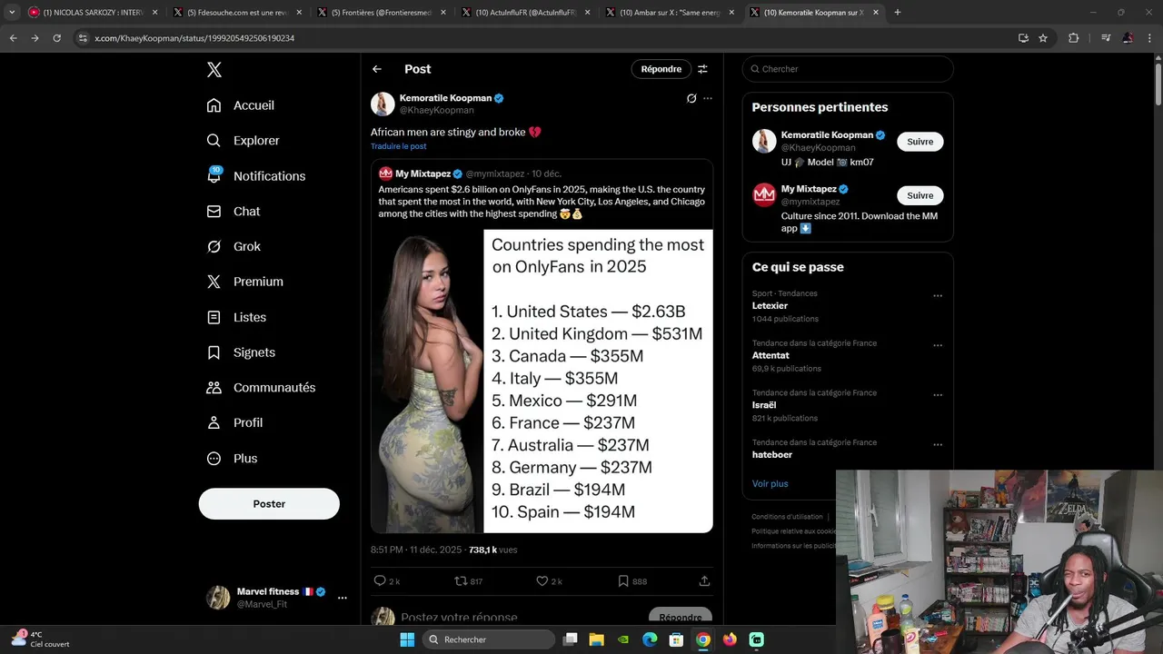
Task: Switch to the Fdesouche.com tab
Action: pyautogui.click(x=238, y=13)
